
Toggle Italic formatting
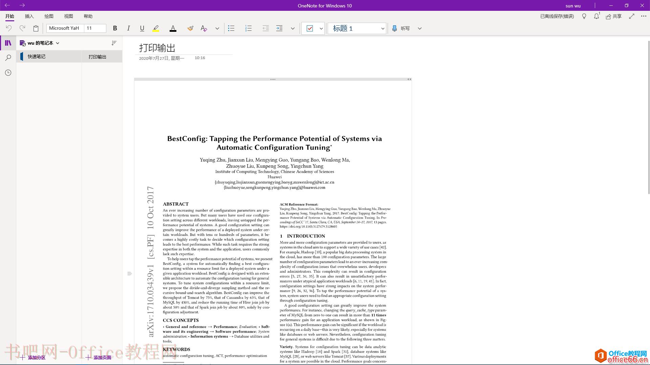coord(129,28)
